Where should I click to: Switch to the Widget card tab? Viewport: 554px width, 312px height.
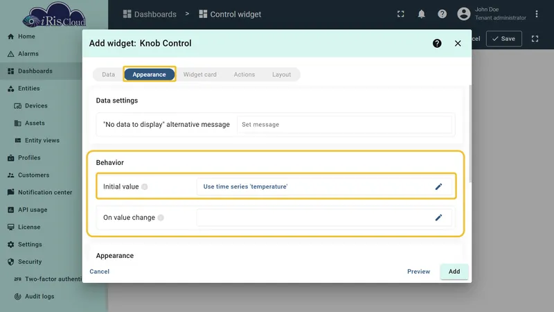[x=200, y=75]
